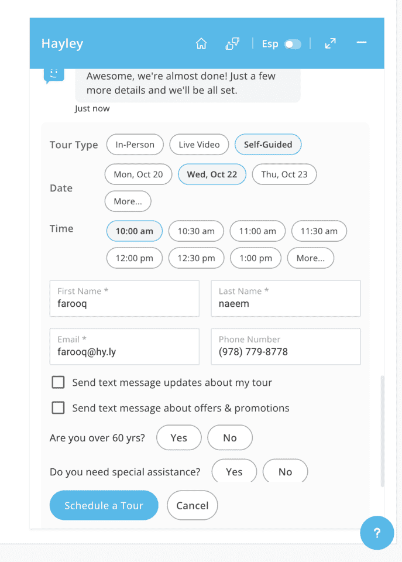Show more time slots with More...
Viewport: 402px width, 562px height.
pos(310,258)
